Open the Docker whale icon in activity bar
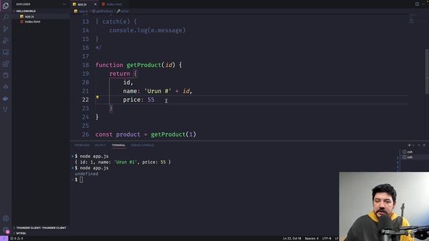The height and width of the screenshot is (241, 429). point(5,98)
